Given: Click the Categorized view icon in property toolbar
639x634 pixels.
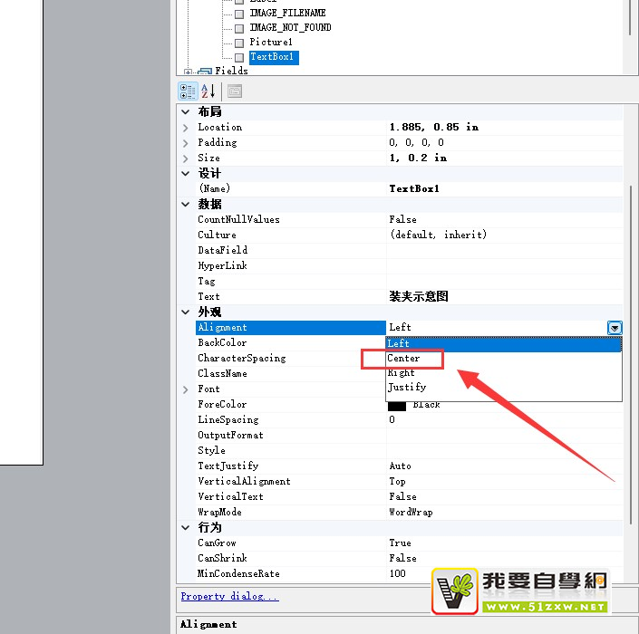Looking at the screenshot, I should [188, 91].
